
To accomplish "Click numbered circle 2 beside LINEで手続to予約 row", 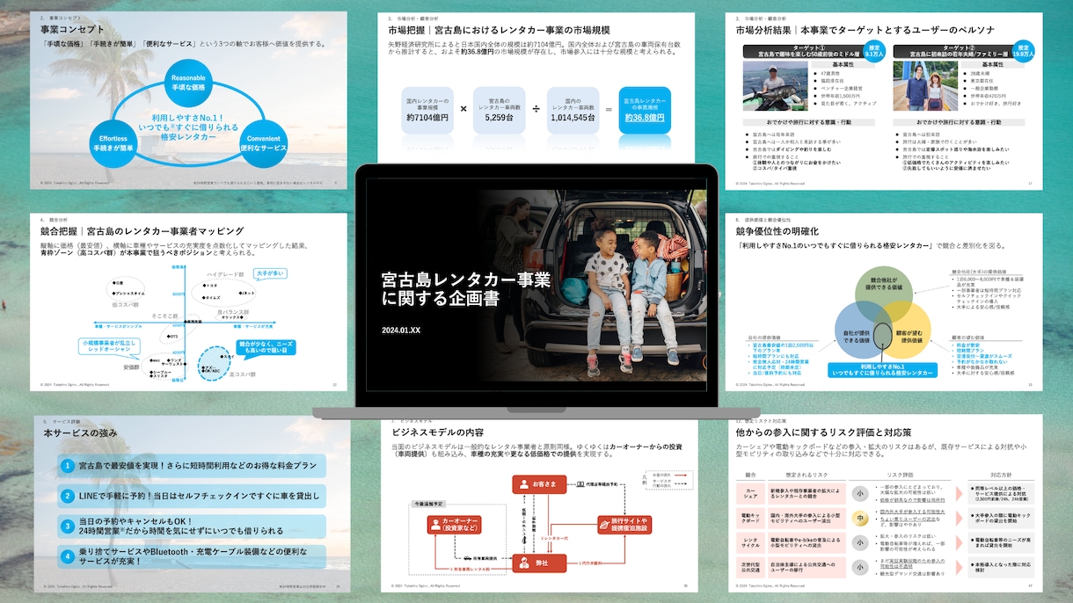I will click(68, 496).
